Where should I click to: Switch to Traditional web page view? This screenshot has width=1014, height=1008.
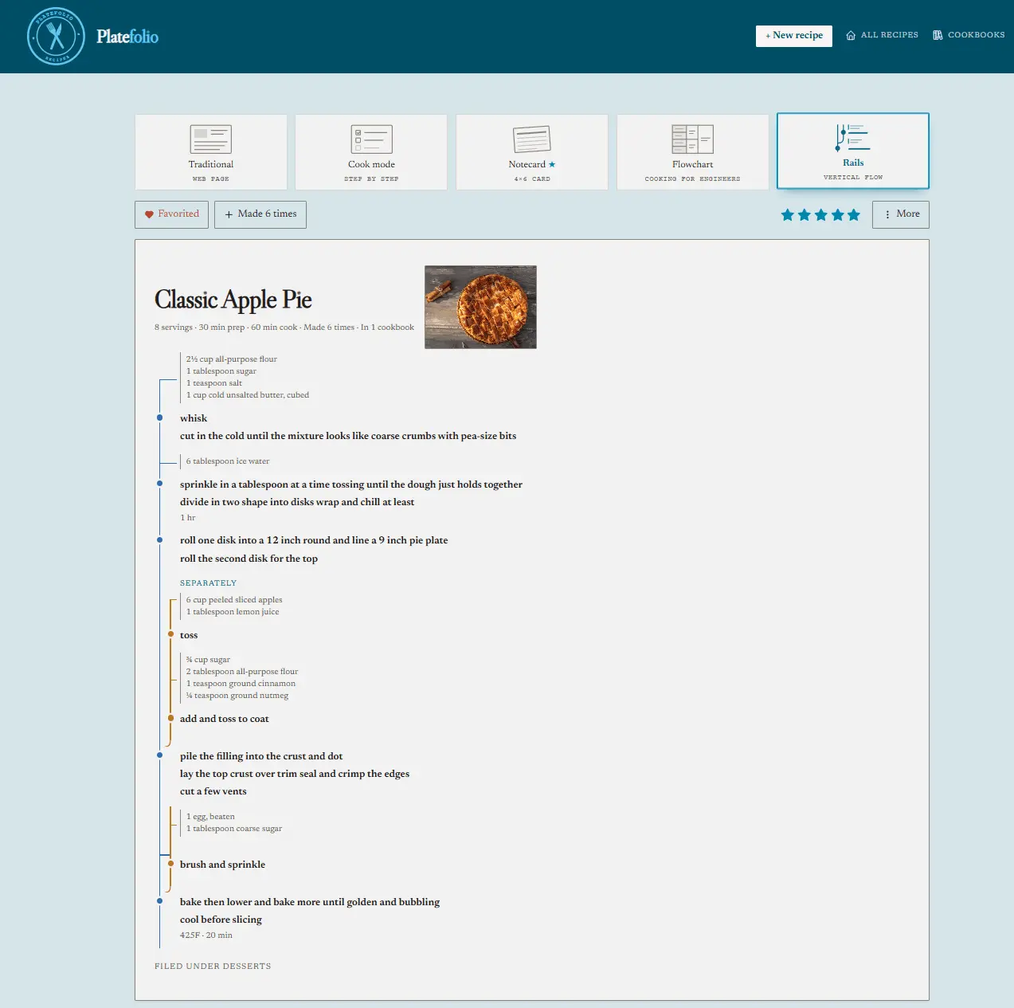(x=211, y=152)
